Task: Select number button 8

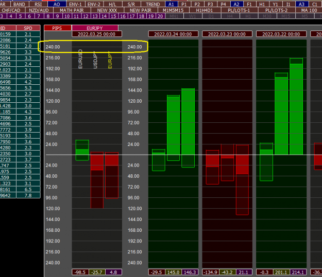Action: [48, 16]
